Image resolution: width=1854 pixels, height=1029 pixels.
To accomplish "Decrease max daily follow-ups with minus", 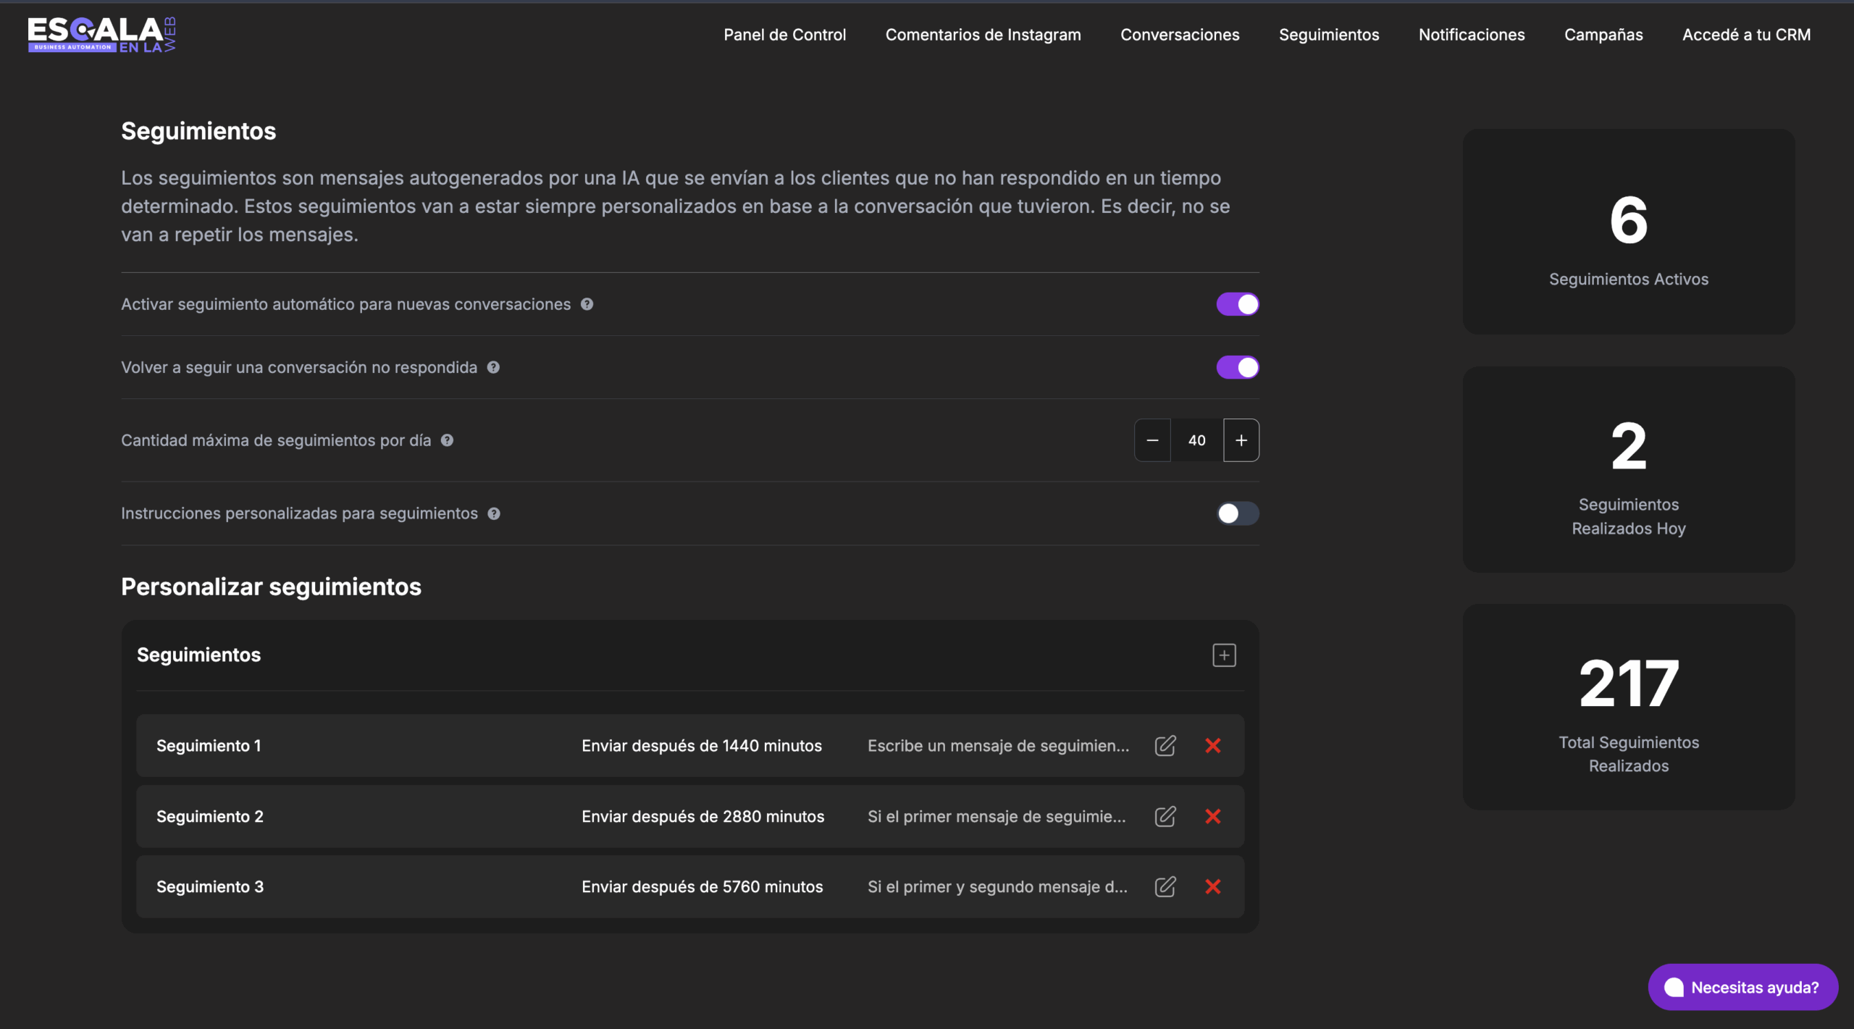I will (x=1152, y=440).
